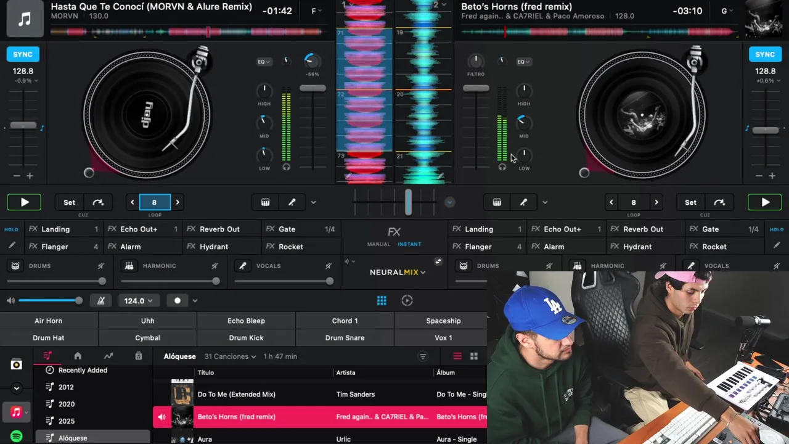This screenshot has height=444, width=789.
Task: Open the queue library tab
Action: (139, 356)
